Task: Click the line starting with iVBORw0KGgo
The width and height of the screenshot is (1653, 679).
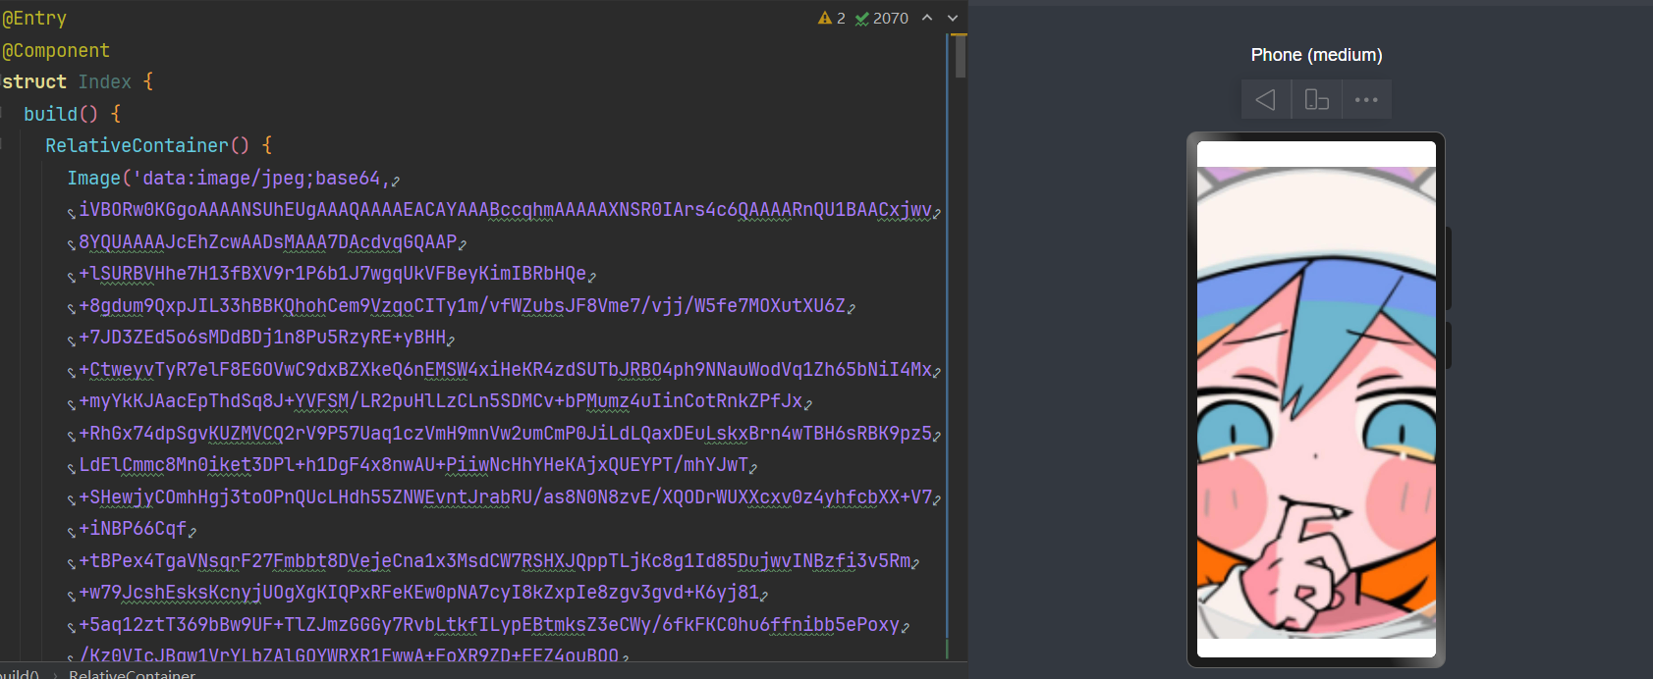Action: coord(505,209)
